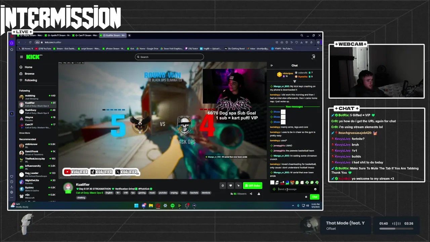Open Browse in Kick sidebar
This screenshot has height=242, width=430.
click(27, 74)
